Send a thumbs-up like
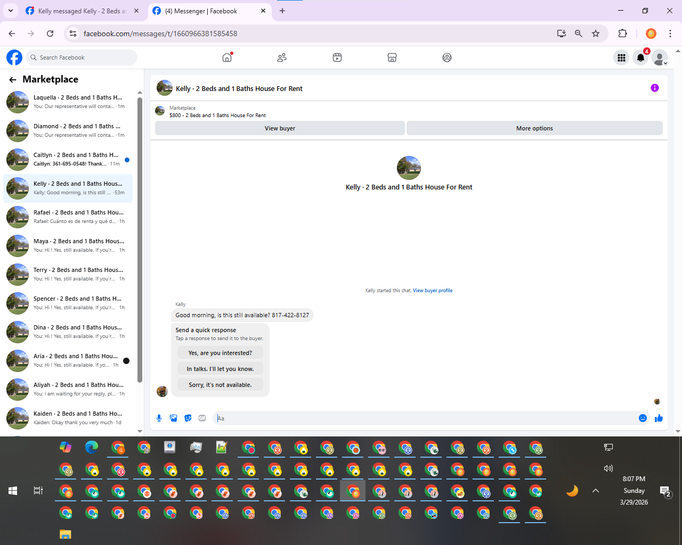The height and width of the screenshot is (545, 682). [x=659, y=418]
